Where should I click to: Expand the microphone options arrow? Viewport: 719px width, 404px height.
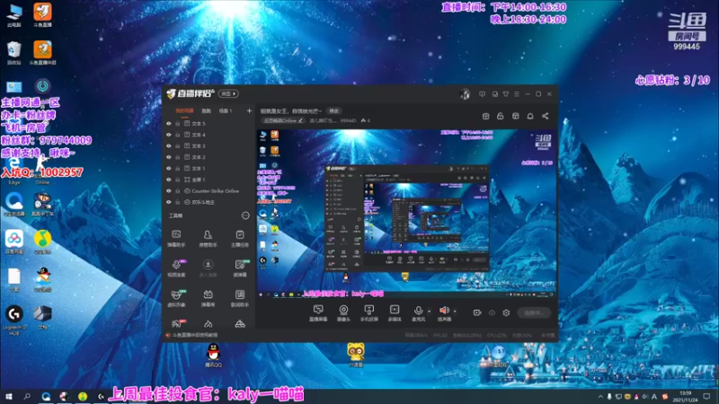pyautogui.click(x=430, y=312)
